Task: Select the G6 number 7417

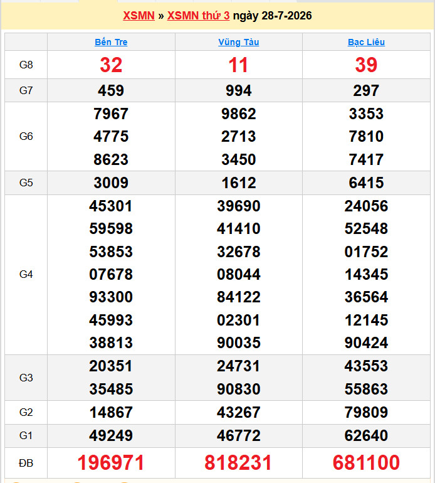Action: tap(366, 159)
